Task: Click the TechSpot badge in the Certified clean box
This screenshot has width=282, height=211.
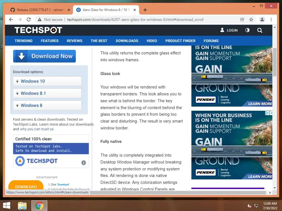Action: [x=37, y=161]
